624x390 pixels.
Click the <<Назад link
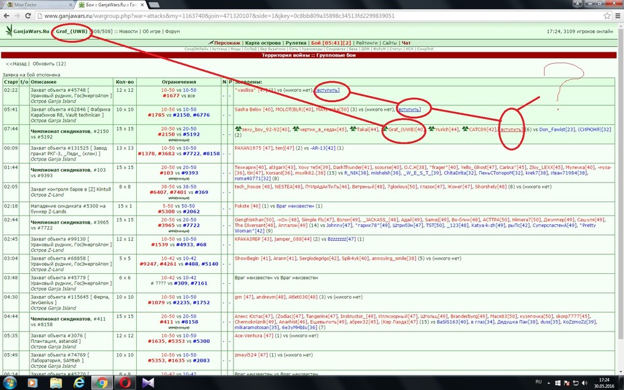(16, 64)
